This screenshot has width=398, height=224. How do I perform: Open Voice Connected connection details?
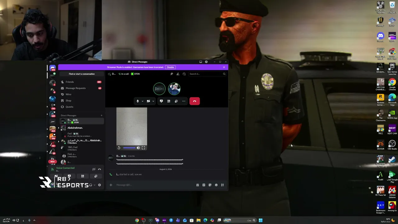[65, 168]
